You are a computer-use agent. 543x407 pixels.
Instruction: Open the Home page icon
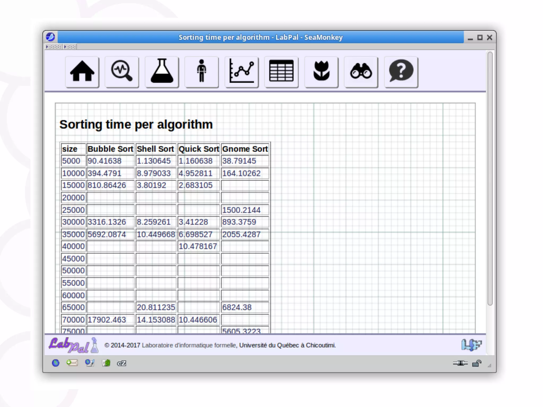(82, 72)
